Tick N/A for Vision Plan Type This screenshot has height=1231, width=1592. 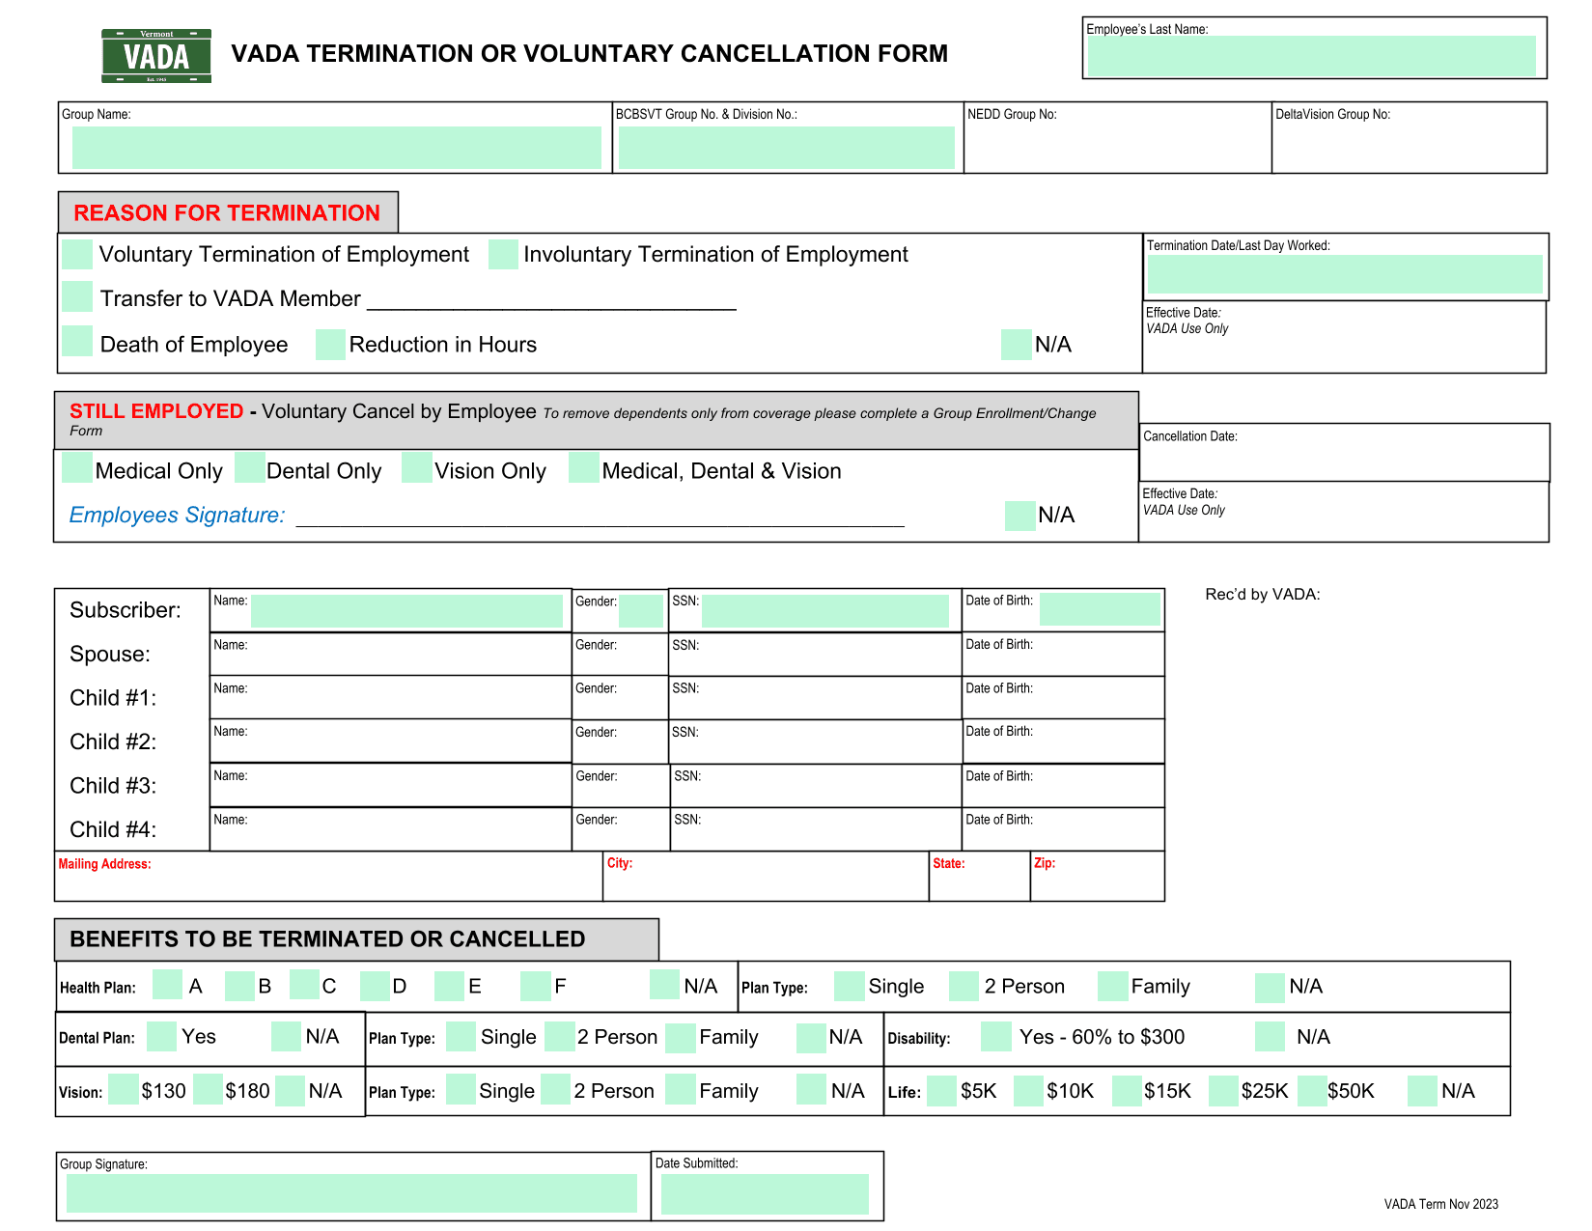click(811, 1089)
